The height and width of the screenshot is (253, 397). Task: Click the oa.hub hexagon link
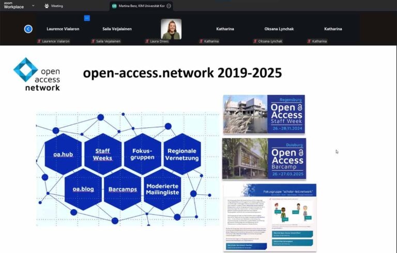(63, 154)
